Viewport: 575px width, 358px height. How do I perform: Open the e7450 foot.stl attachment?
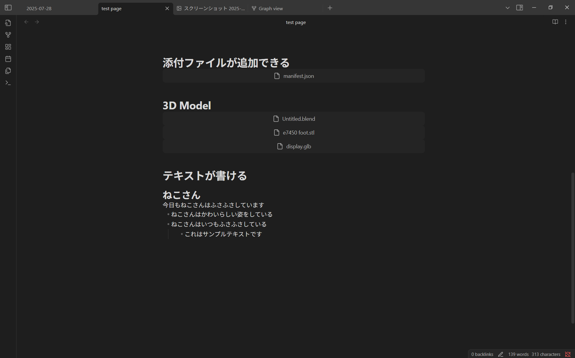[x=294, y=133]
